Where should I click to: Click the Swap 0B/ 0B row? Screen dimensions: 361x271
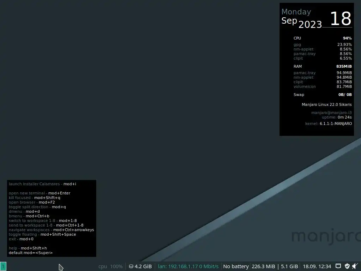point(323,95)
